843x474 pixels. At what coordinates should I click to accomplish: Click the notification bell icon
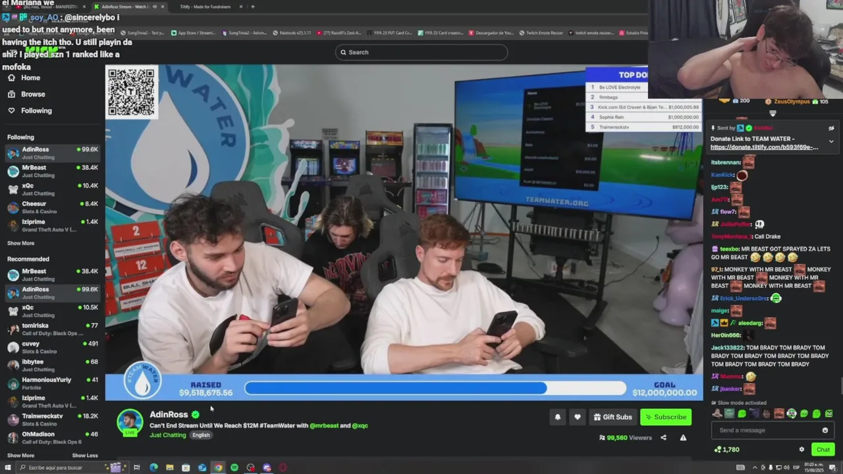click(x=558, y=417)
